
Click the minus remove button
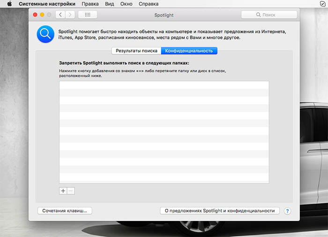(71, 191)
